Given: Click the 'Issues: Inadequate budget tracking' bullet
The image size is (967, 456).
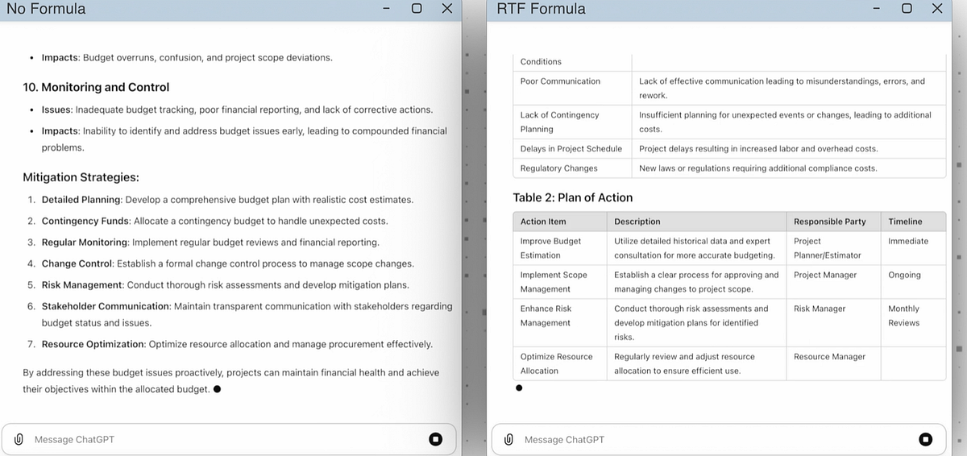Looking at the screenshot, I should [237, 110].
